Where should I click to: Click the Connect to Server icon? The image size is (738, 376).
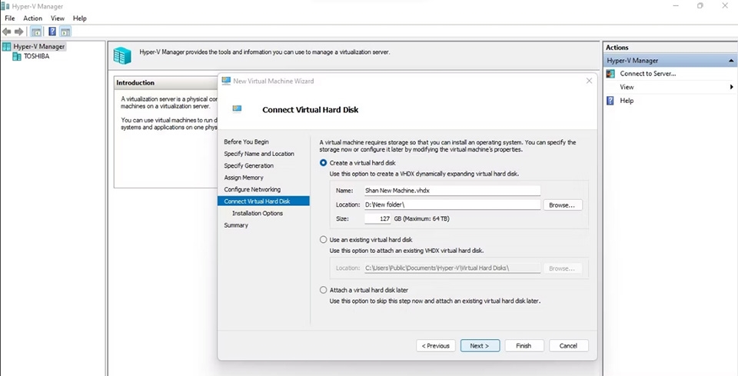[x=610, y=74]
